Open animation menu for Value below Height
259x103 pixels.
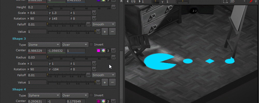[x=98, y=31]
